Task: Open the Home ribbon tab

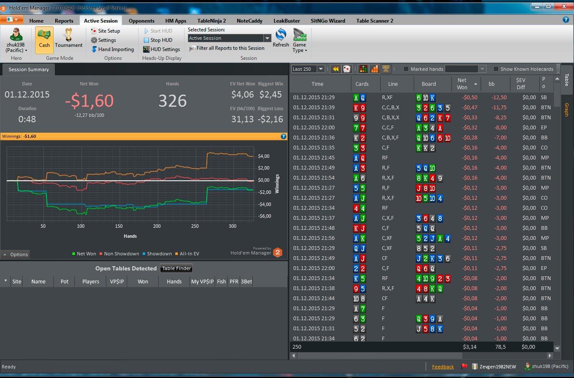Action: click(x=36, y=21)
